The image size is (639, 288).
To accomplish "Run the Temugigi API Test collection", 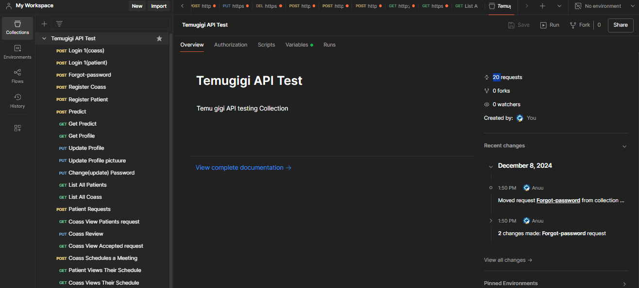I will click(550, 25).
